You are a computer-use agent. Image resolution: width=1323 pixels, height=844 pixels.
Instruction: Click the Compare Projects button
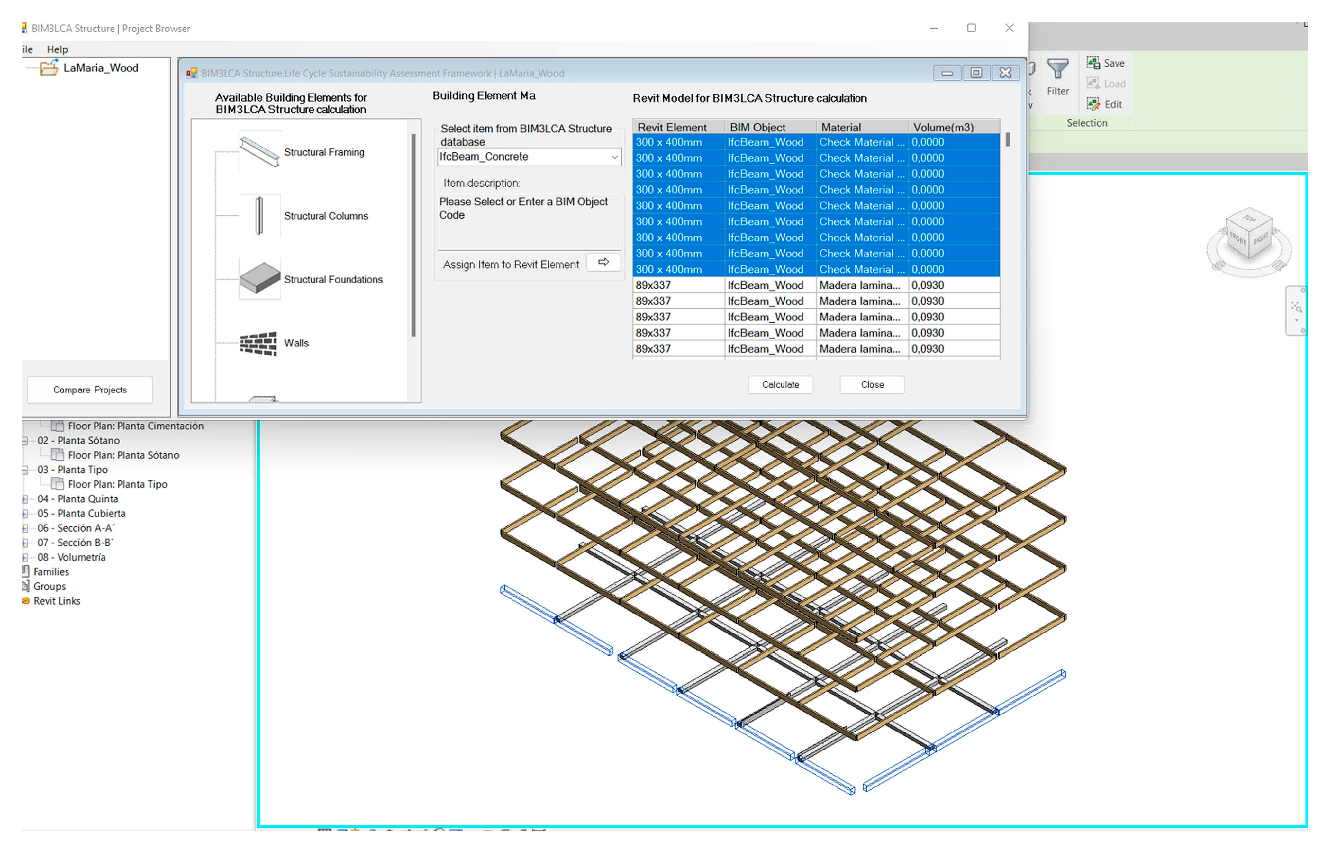(x=90, y=390)
